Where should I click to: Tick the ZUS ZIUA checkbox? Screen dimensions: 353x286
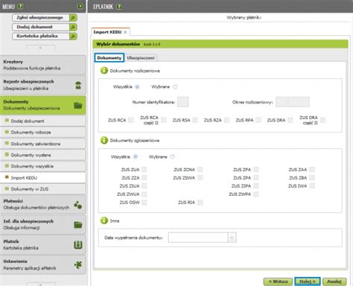[144, 186]
